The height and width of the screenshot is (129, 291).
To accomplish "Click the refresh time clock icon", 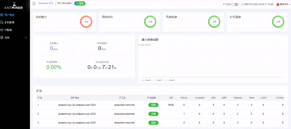I will (242, 4).
